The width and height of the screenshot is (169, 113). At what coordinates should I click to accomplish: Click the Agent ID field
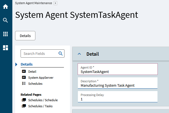tap(118, 69)
